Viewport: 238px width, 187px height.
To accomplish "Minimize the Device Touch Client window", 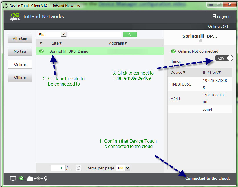I will coord(211,5).
